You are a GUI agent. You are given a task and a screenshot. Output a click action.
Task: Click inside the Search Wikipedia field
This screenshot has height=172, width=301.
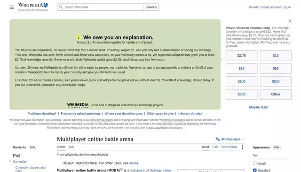pyautogui.click(x=100, y=7)
